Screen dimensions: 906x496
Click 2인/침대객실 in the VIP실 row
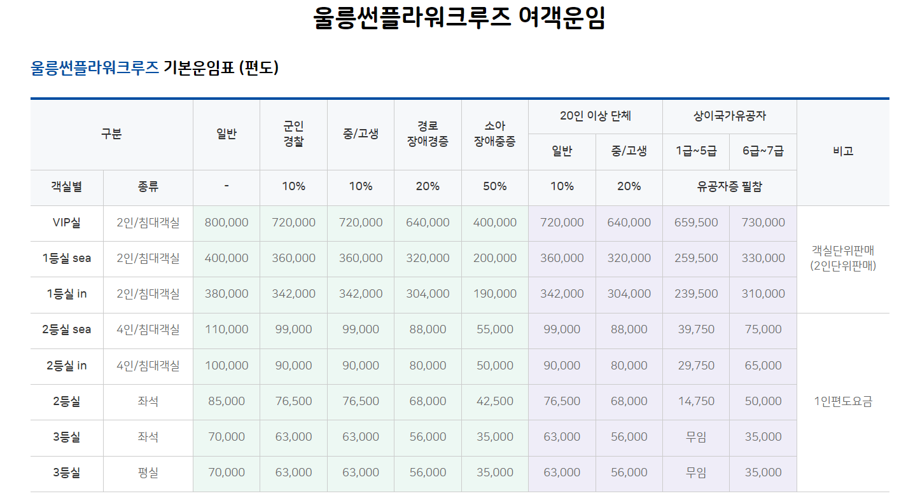tap(148, 223)
